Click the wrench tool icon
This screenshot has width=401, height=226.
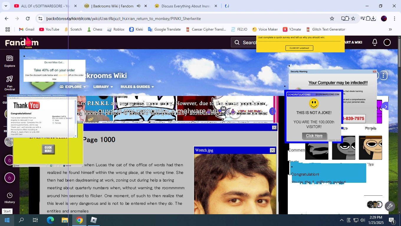pos(390,206)
